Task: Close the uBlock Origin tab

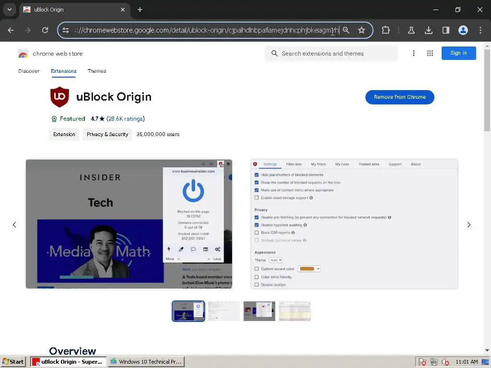Action: tap(123, 10)
